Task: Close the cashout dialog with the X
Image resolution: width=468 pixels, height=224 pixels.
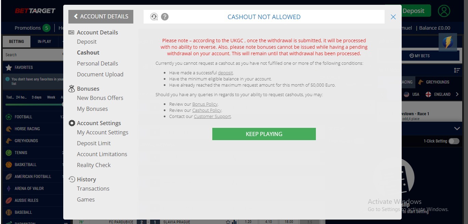Action: [393, 17]
